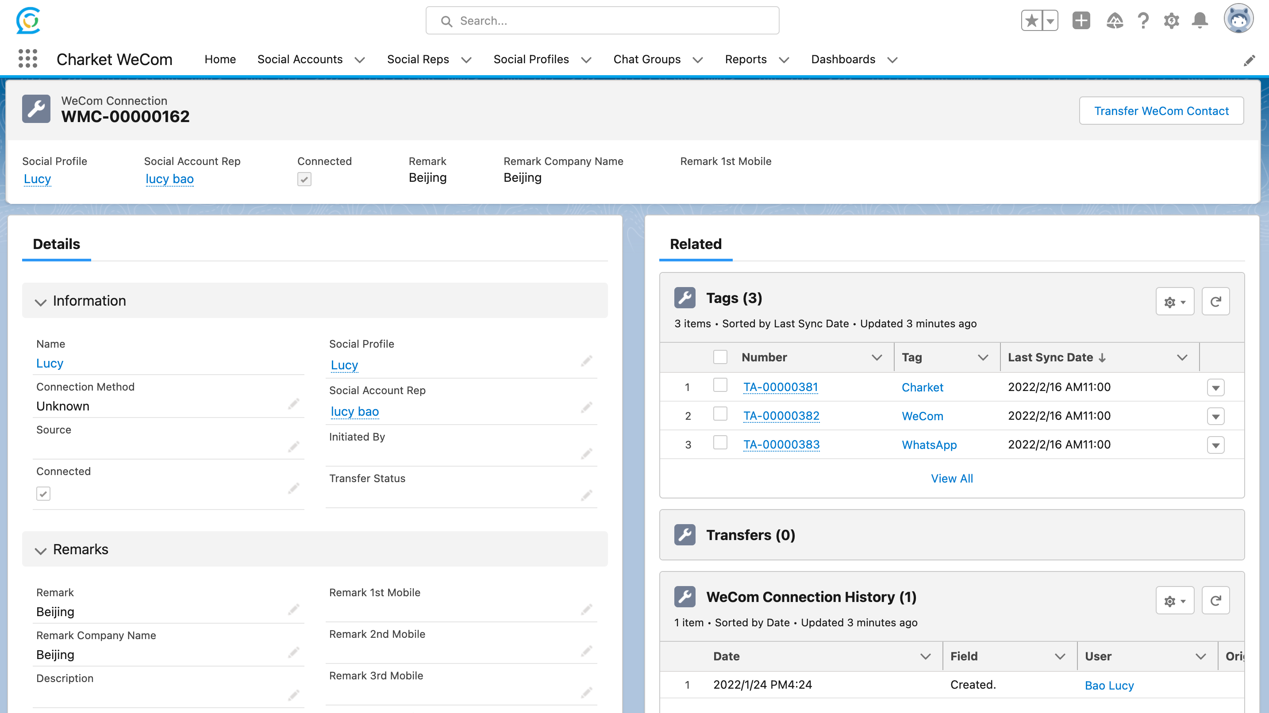Viewport: 1269px width, 713px height.
Task: Switch to the Related tab
Action: [x=695, y=244]
